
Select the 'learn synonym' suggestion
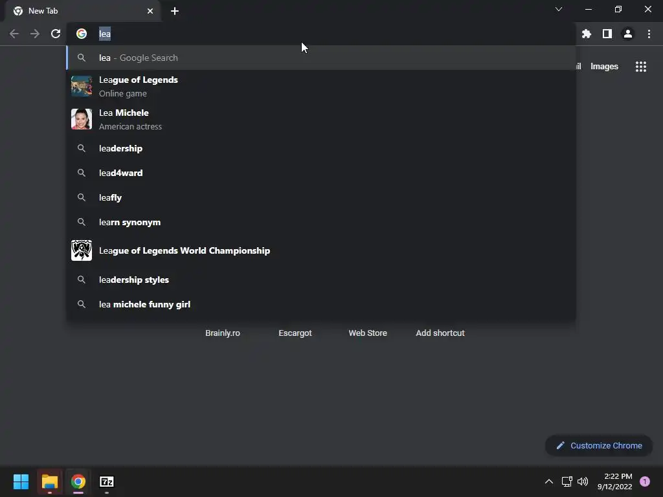321,223
